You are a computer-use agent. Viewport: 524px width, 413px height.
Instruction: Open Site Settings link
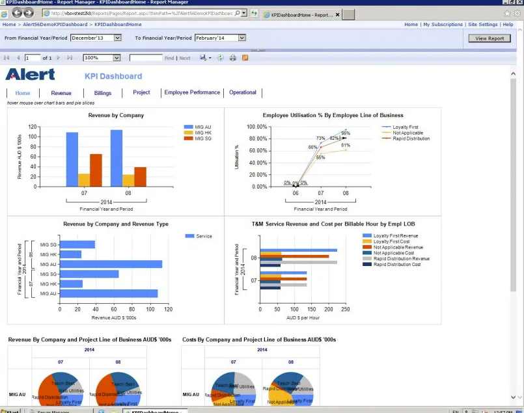483,24
